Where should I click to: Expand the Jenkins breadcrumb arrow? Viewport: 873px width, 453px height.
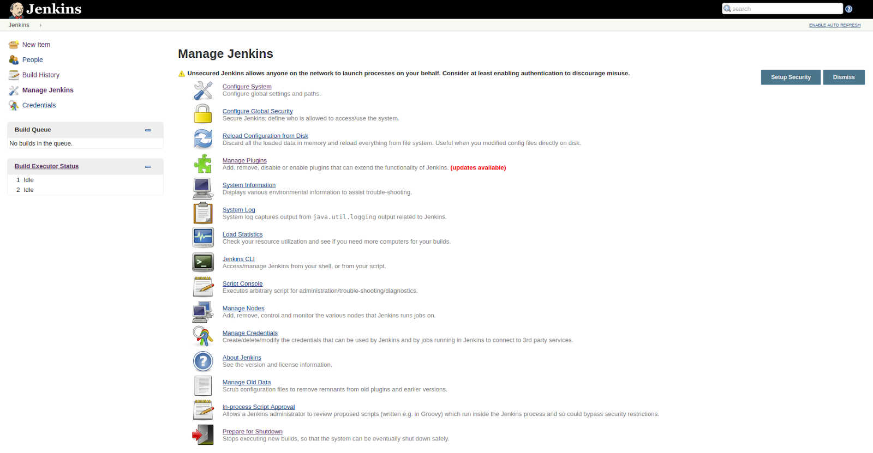40,25
